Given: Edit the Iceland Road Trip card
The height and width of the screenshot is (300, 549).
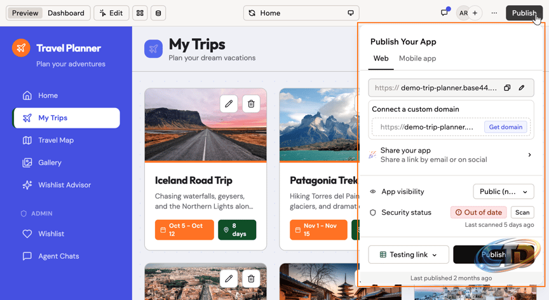Looking at the screenshot, I should coord(229,104).
